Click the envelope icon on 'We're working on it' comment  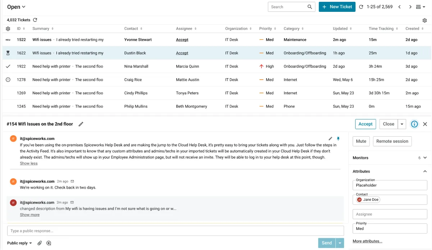coord(72,181)
